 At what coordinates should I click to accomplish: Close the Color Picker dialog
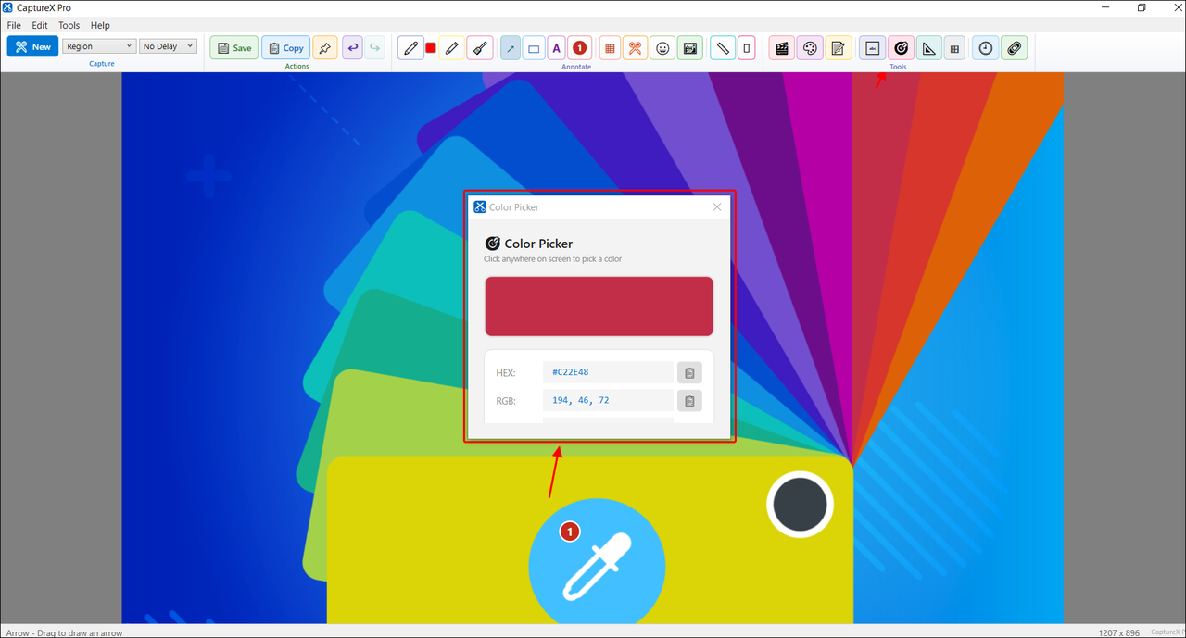[x=717, y=207]
